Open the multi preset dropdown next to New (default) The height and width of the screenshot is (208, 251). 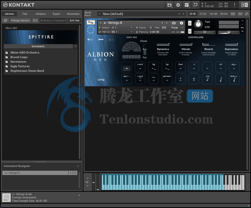[x=100, y=14]
